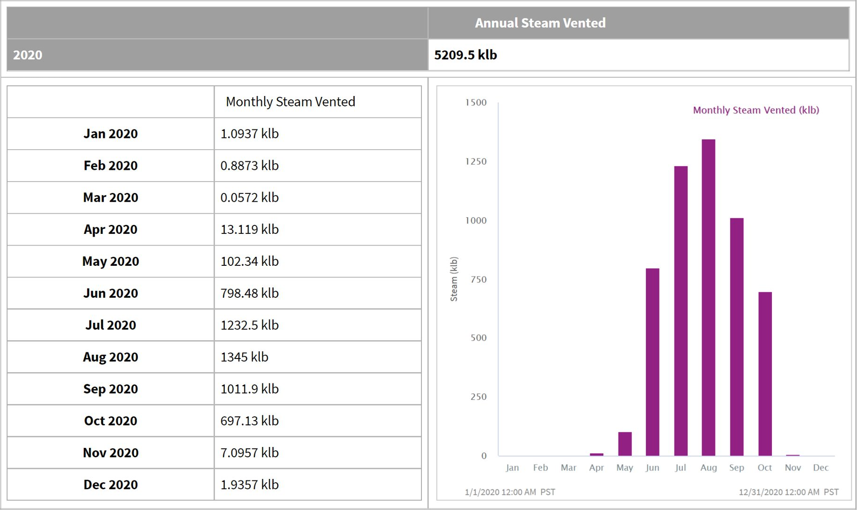The width and height of the screenshot is (857, 510).
Task: Click the Aug x-axis label
Action: (708, 468)
